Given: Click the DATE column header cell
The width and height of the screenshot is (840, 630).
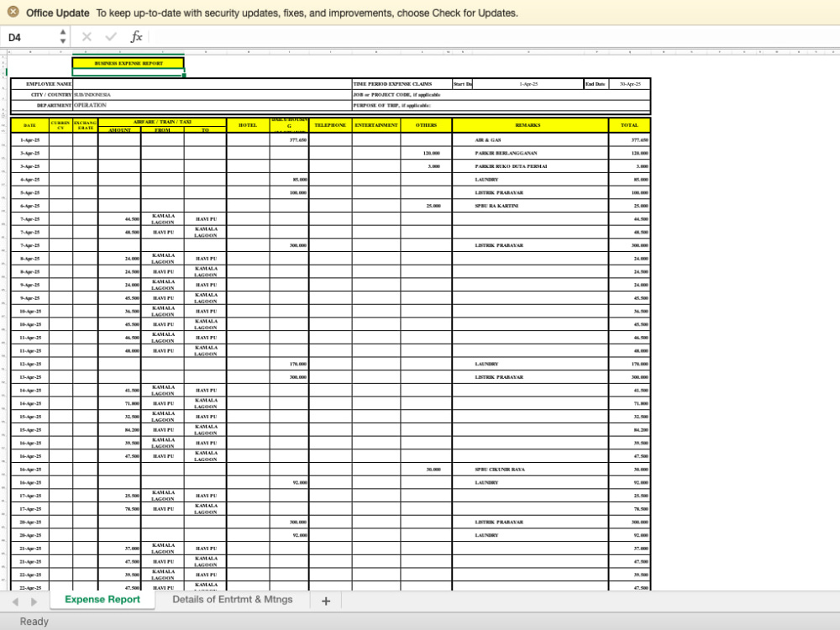Looking at the screenshot, I should (30, 125).
